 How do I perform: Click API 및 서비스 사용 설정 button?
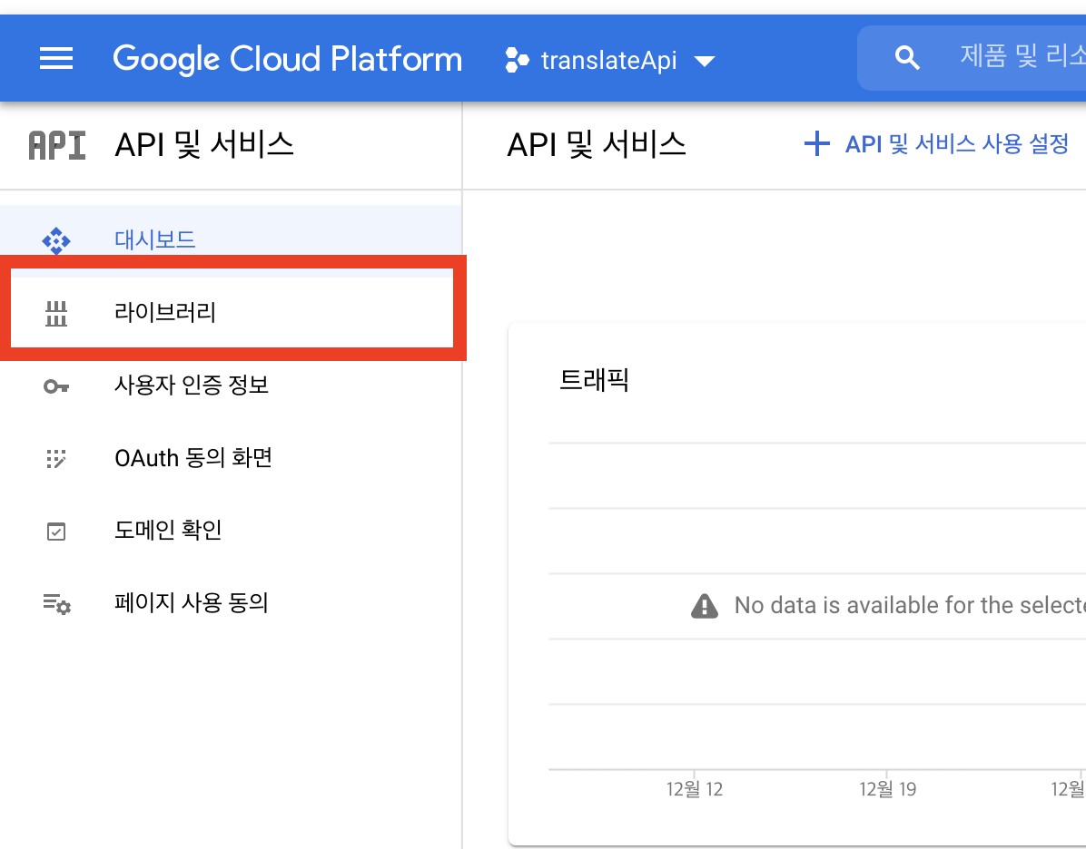[936, 144]
